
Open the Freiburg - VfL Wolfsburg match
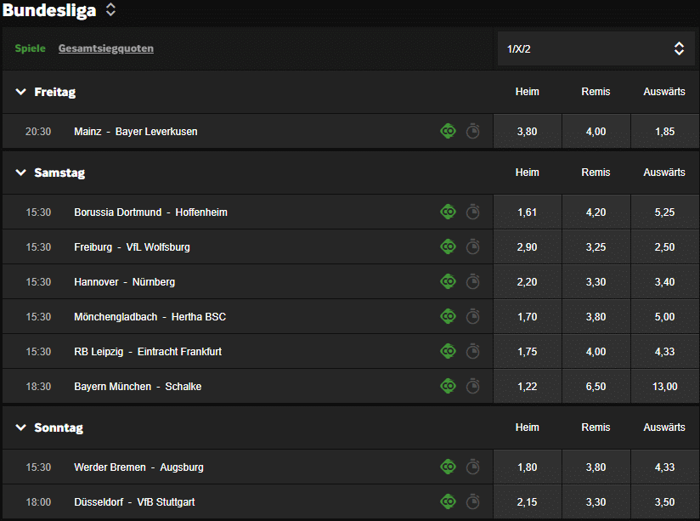[x=133, y=247]
